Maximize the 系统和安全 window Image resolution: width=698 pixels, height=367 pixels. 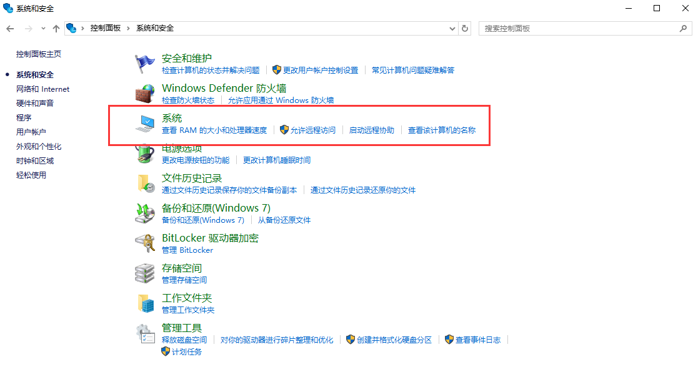pos(657,9)
